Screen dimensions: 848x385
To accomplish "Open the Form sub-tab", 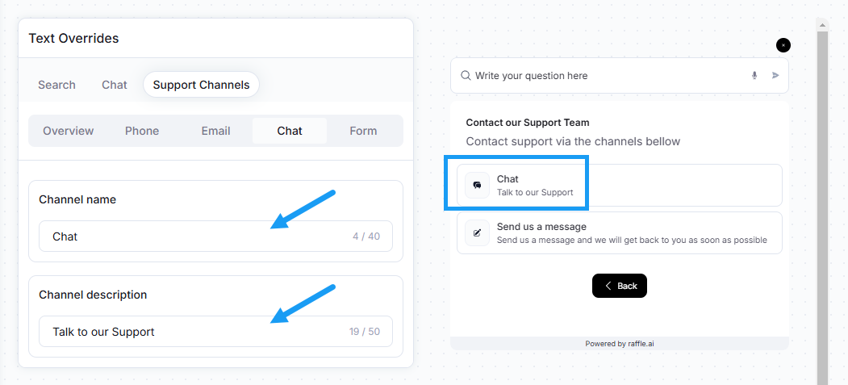I will (x=363, y=131).
